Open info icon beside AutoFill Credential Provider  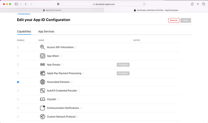(79, 91)
